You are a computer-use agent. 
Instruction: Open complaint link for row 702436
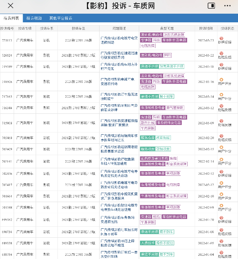pyautogui.click(x=119, y=174)
